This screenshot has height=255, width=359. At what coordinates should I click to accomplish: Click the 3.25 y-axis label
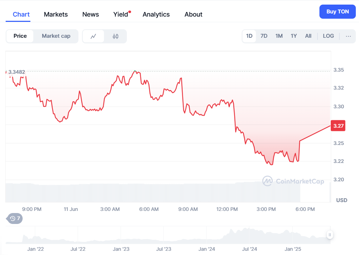pyautogui.click(x=339, y=143)
